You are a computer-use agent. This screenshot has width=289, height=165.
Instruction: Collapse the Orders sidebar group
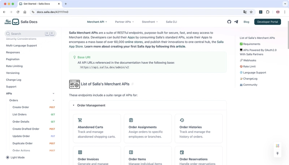(x=53, y=100)
